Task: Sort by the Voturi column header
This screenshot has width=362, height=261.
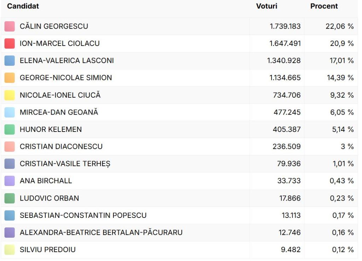Action: tap(267, 6)
